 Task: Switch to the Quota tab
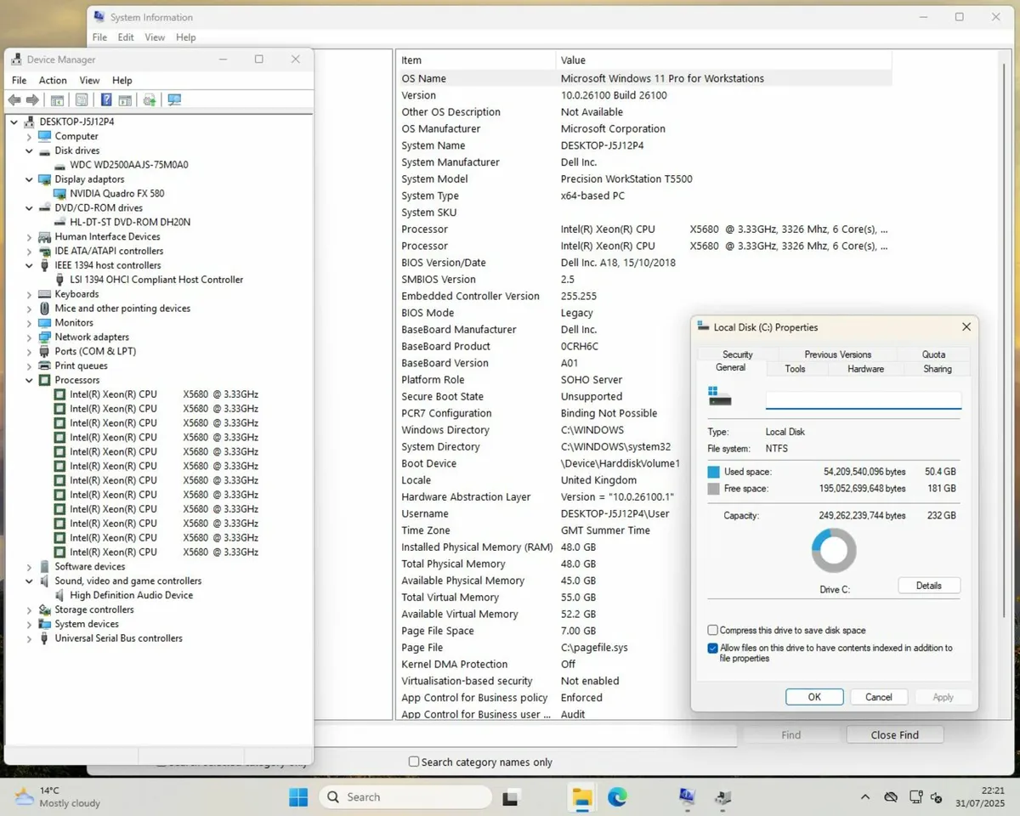(x=933, y=354)
